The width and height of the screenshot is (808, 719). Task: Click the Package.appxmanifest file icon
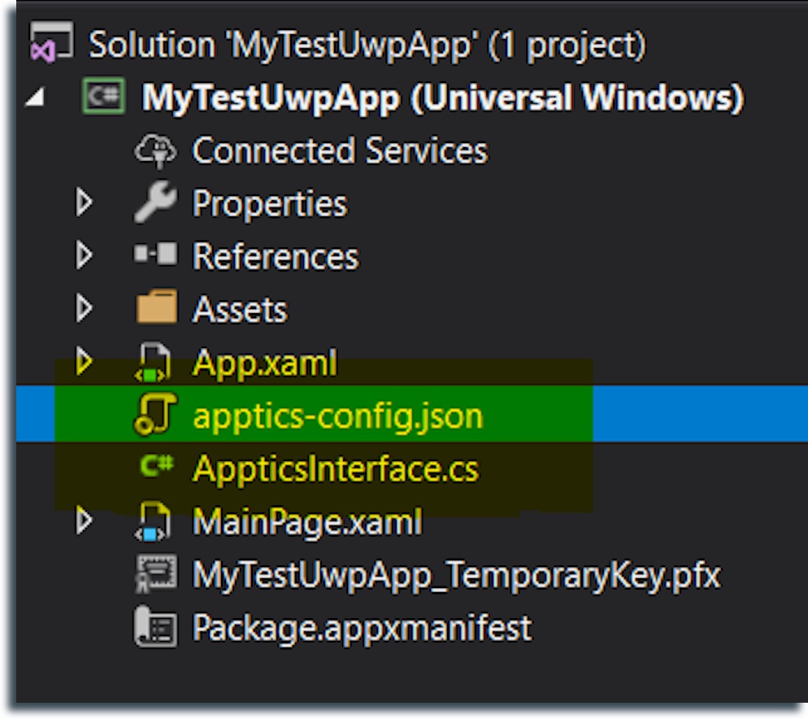pyautogui.click(x=154, y=627)
